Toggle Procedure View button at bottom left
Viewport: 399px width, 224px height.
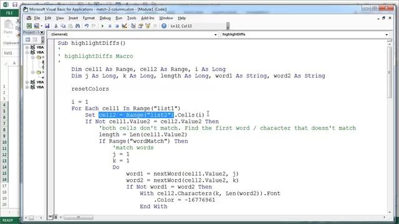50,217
